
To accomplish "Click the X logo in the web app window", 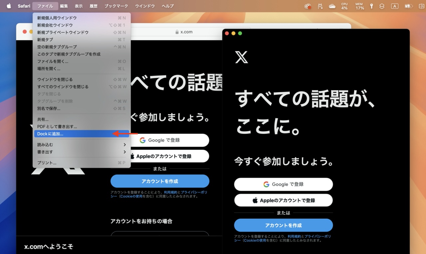I will pos(242,57).
